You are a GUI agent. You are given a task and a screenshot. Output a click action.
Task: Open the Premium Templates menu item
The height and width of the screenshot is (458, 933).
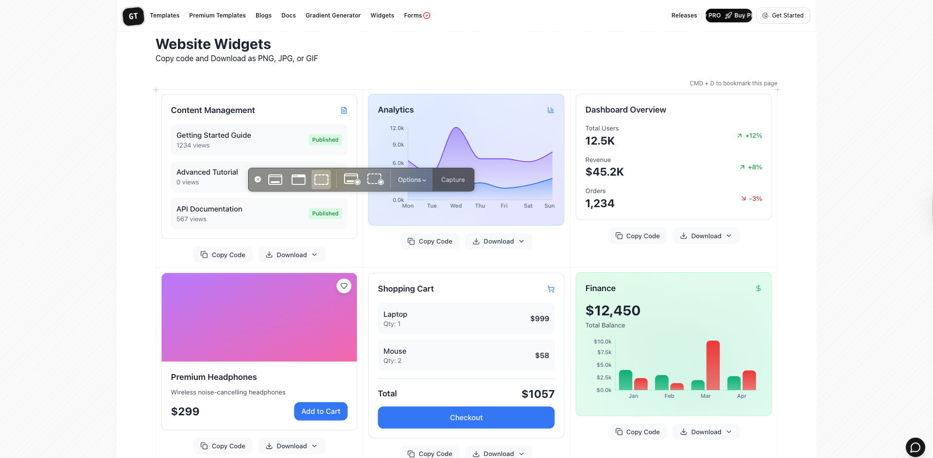(x=217, y=16)
